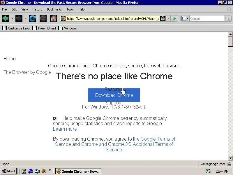Click the Forward navigation arrow
The width and height of the screenshot is (233, 175).
19,19
